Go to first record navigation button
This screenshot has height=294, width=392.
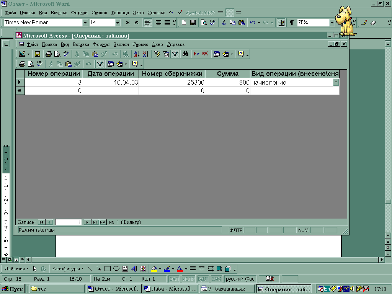(x=41, y=222)
